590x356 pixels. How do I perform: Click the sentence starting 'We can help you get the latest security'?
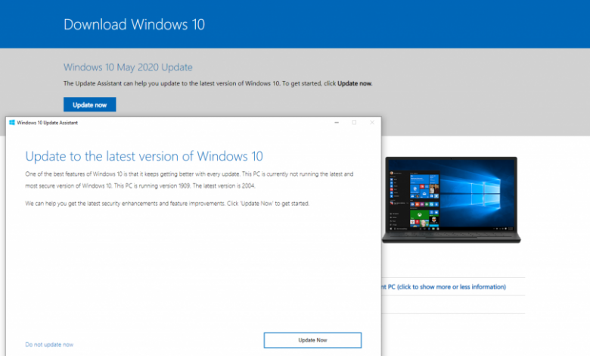point(167,204)
